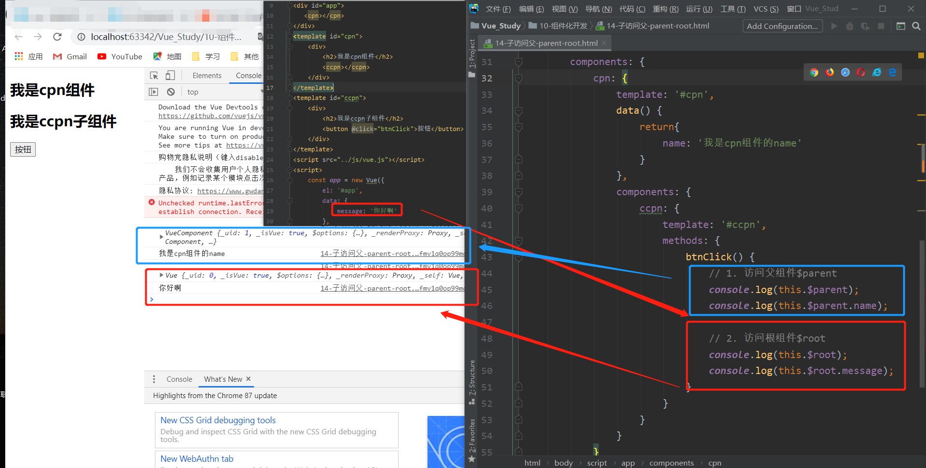Click the 按钮 button on the page
Screen dimensions: 926x468
pyautogui.click(x=23, y=149)
